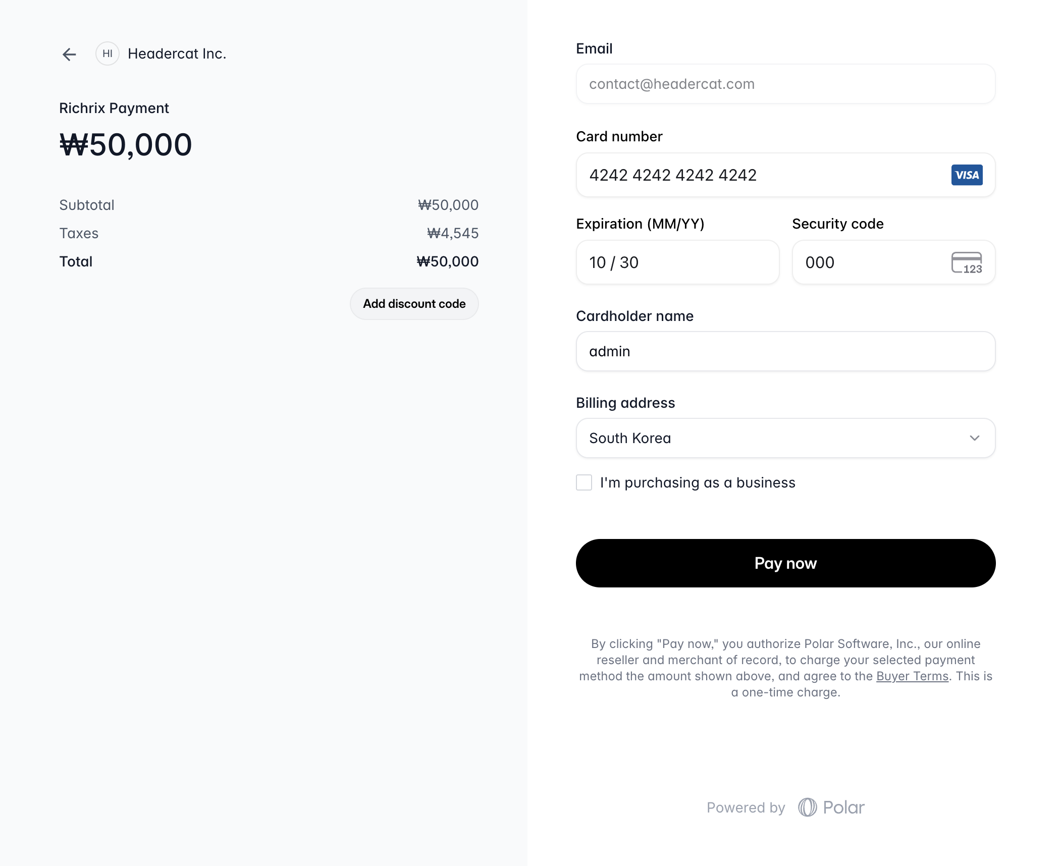Click the Add discount code button
1060x866 pixels.
coord(414,304)
